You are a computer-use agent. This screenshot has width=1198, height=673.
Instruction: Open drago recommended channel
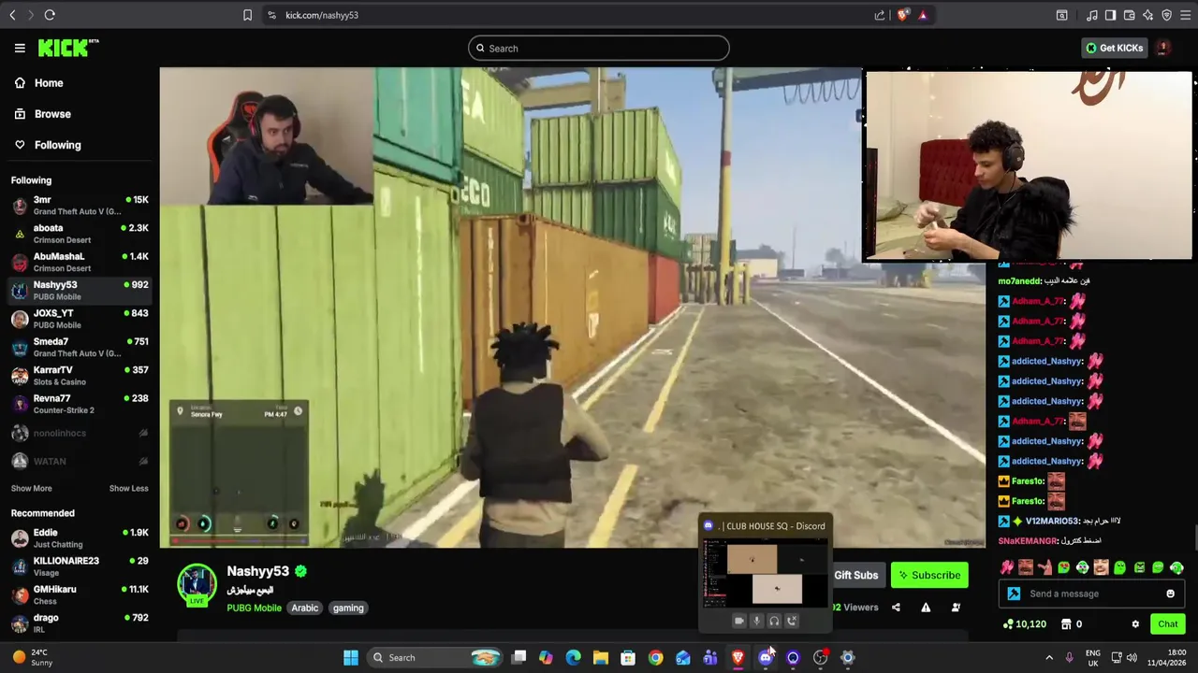80,623
